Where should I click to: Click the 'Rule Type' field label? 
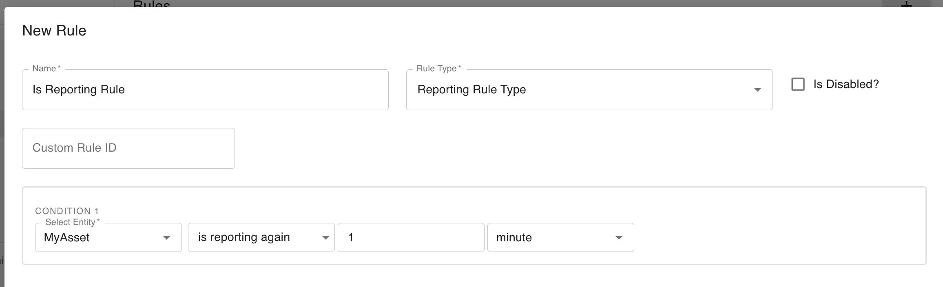pos(436,68)
